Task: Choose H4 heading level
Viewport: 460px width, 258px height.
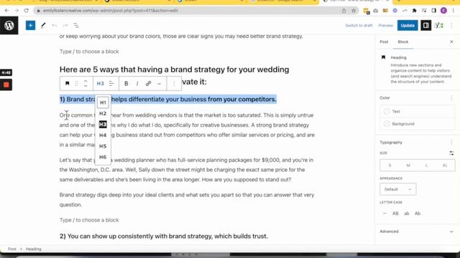Action: [x=103, y=135]
